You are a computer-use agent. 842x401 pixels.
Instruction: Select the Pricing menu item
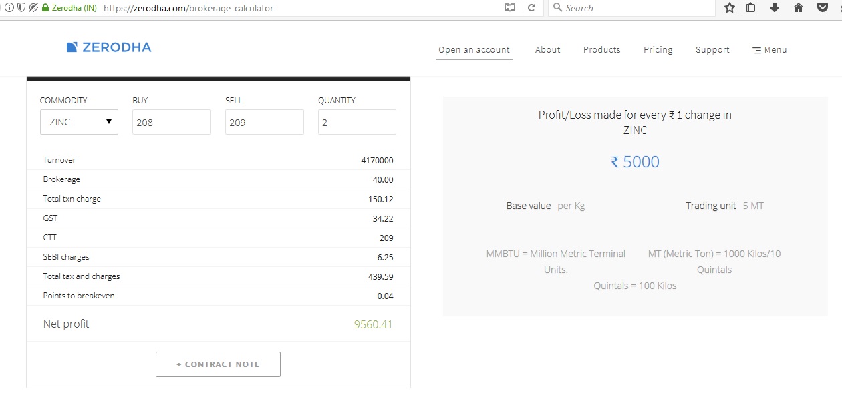click(658, 49)
